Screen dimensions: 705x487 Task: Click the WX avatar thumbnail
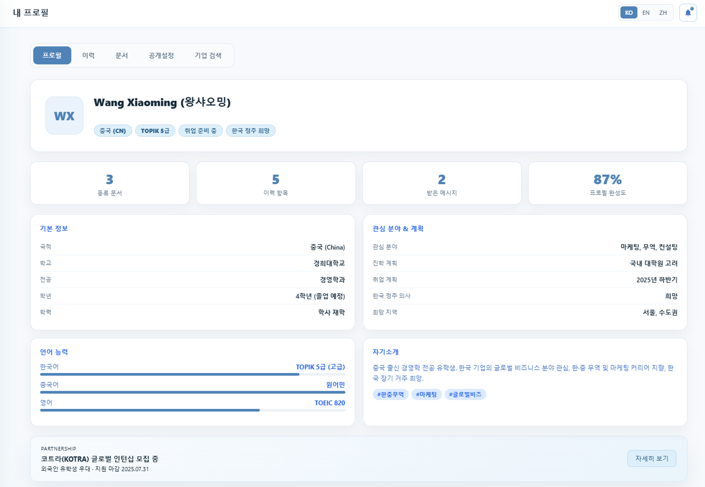point(64,116)
